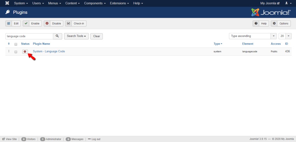The height and width of the screenshot is (142, 296).
Task: Open the Help menu in top bar
Action: pyautogui.click(x=138, y=3)
